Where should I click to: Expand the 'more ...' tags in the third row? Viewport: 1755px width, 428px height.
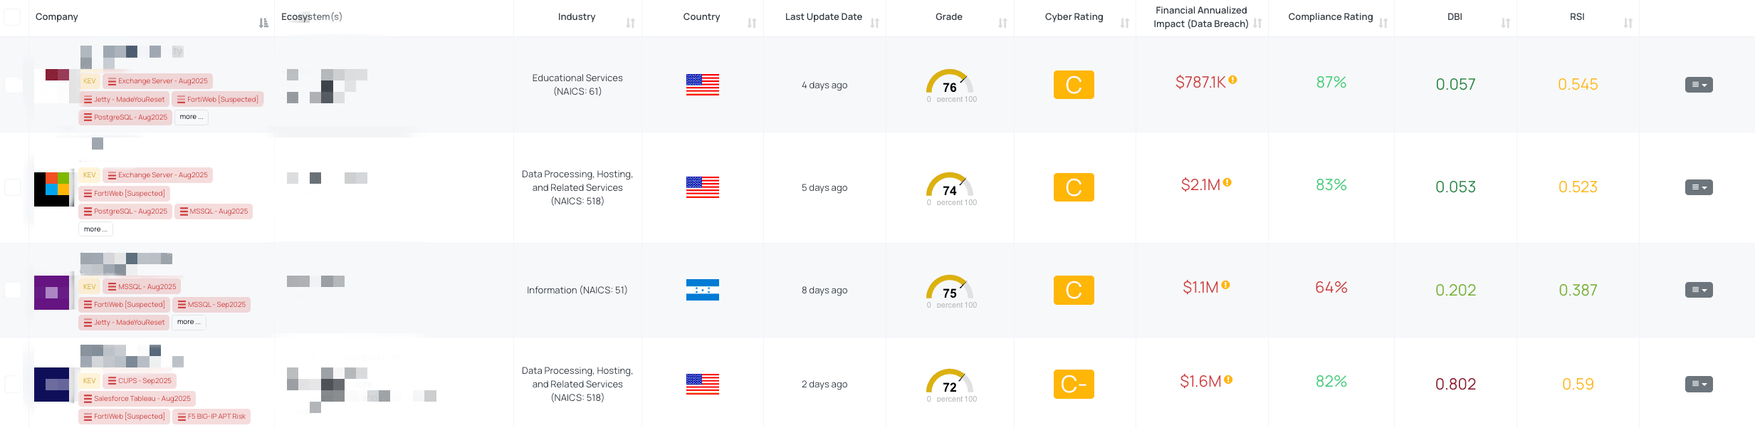188,322
